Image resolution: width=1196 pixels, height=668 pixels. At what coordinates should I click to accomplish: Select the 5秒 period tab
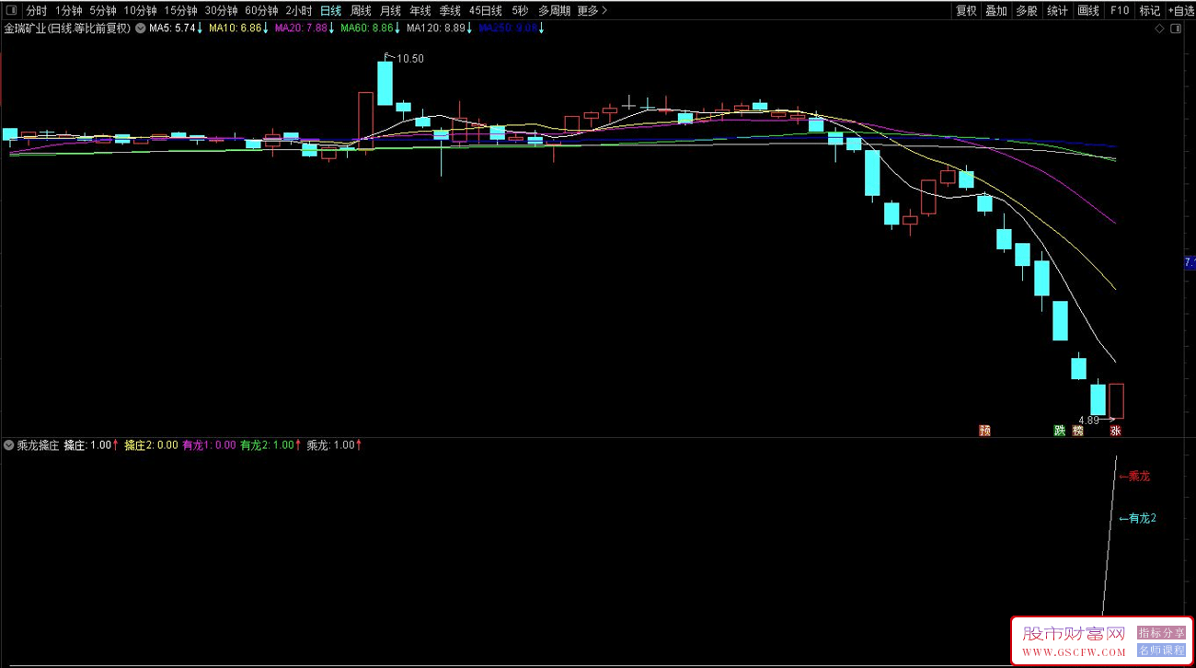coord(520,11)
